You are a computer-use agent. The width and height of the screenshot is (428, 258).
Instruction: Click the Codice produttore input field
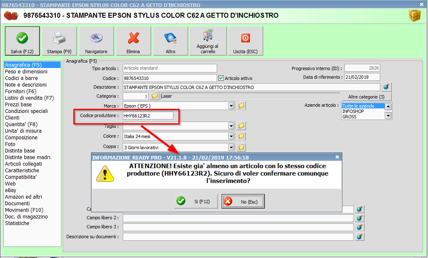(x=148, y=116)
